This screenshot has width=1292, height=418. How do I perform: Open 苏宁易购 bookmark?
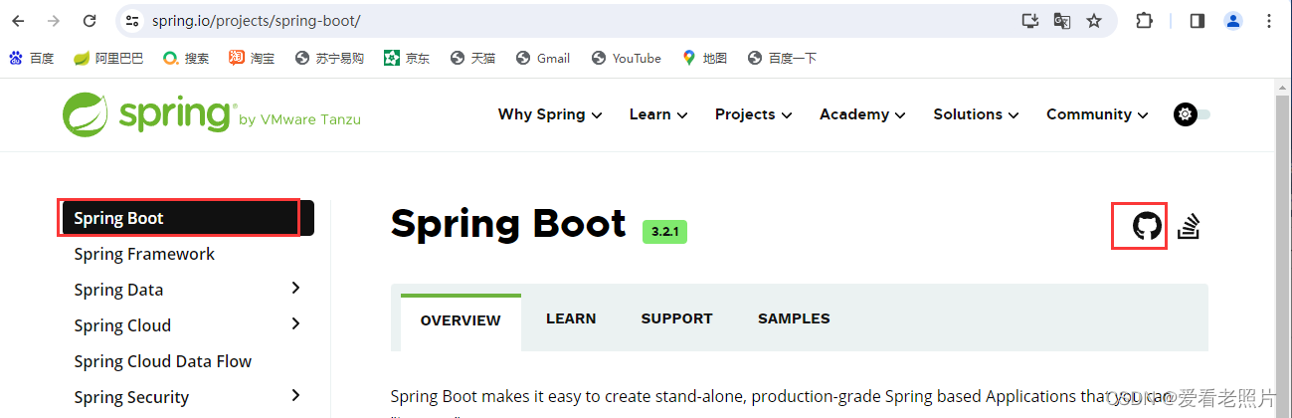329,59
